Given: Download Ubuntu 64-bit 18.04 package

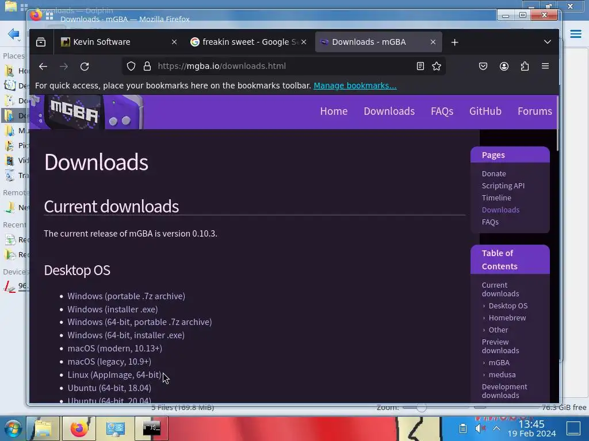Looking at the screenshot, I should click(x=109, y=388).
